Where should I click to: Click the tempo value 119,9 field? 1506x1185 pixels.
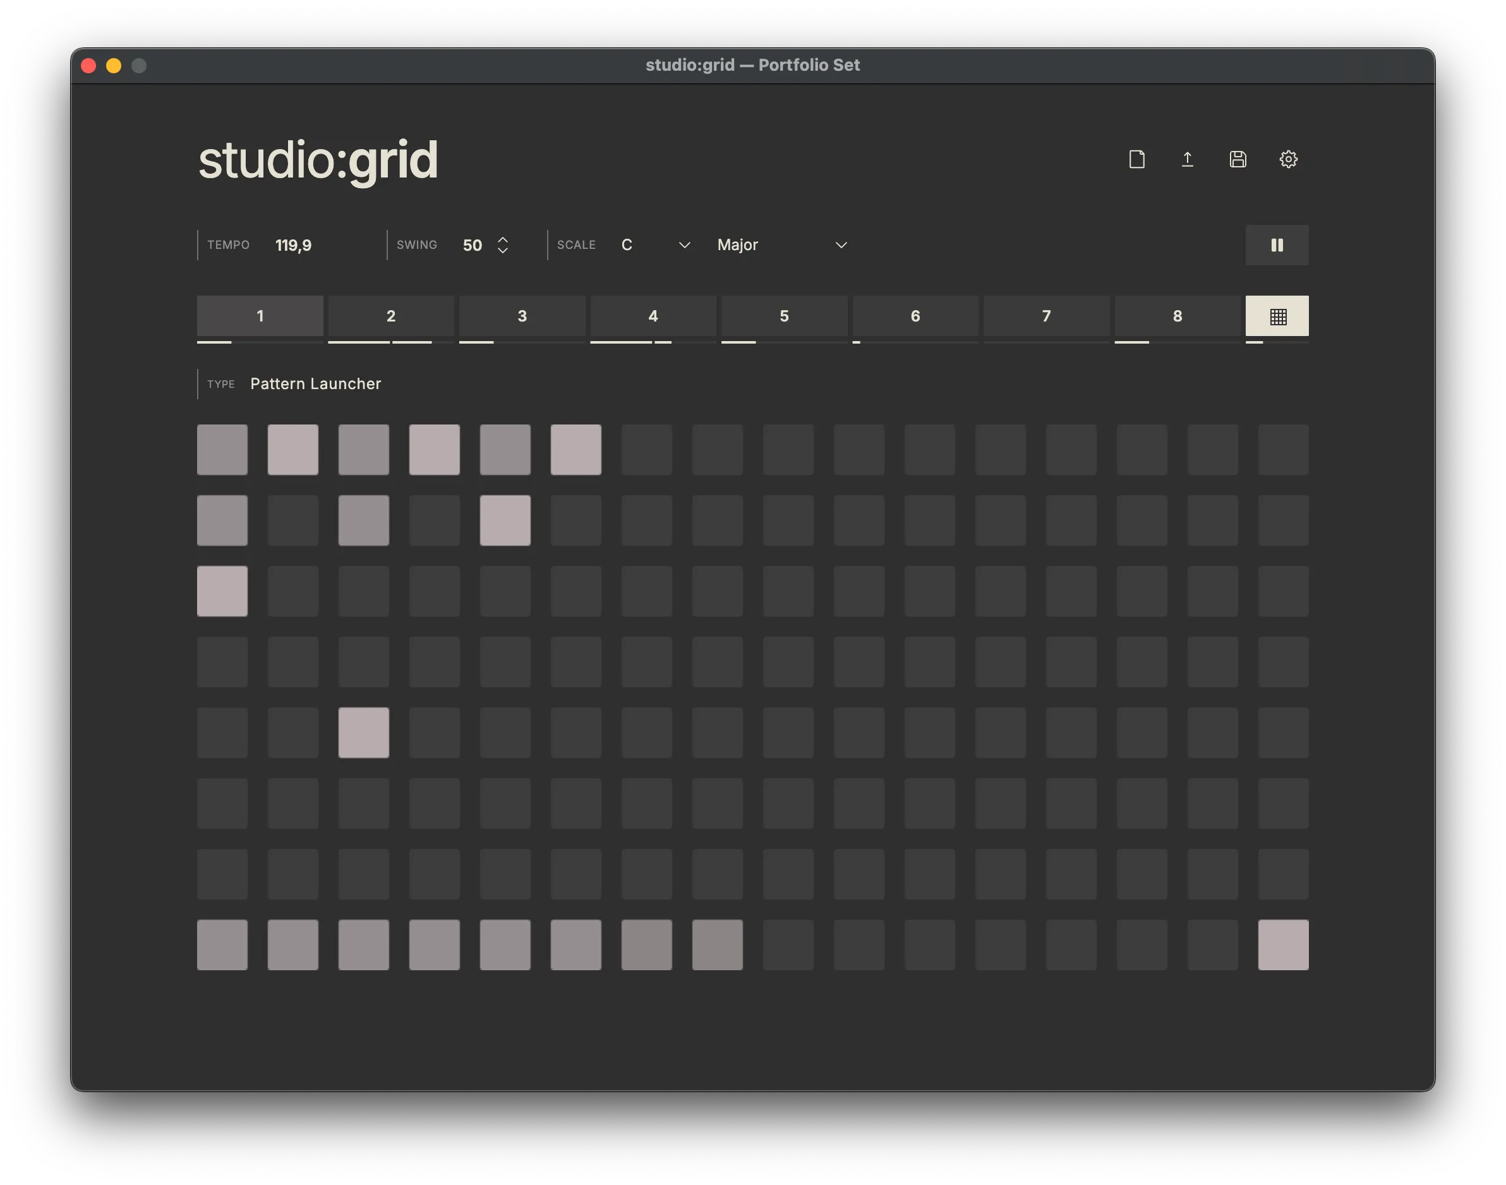click(x=294, y=245)
